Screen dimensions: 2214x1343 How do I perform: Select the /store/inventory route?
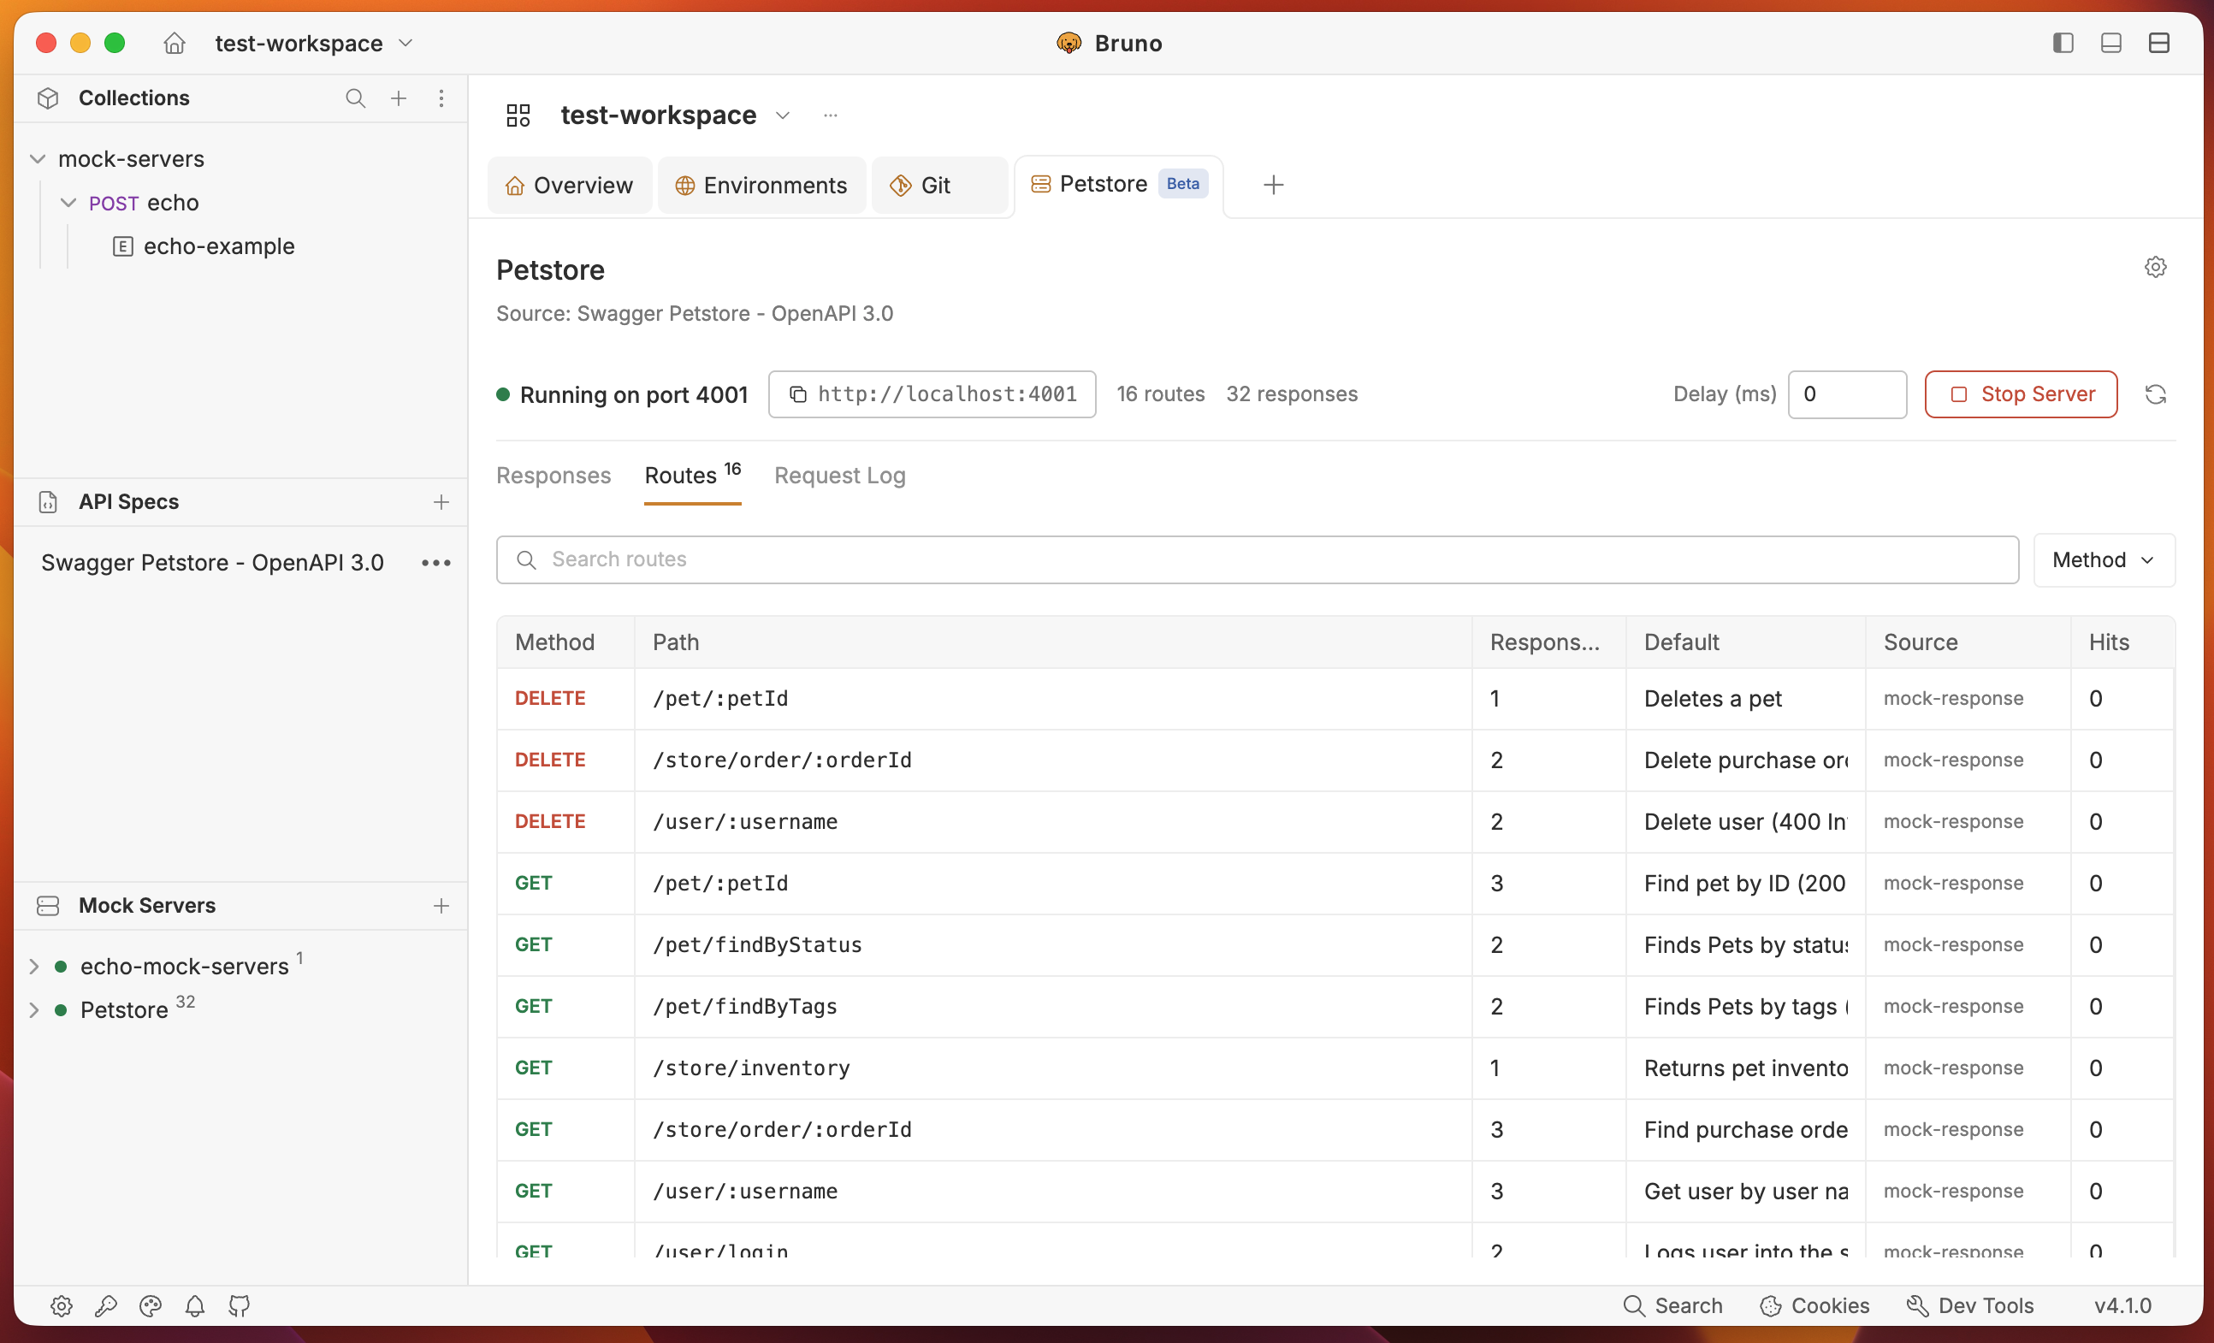click(x=1335, y=1068)
